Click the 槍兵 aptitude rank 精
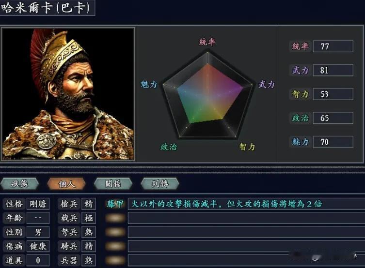 pyautogui.click(x=89, y=204)
